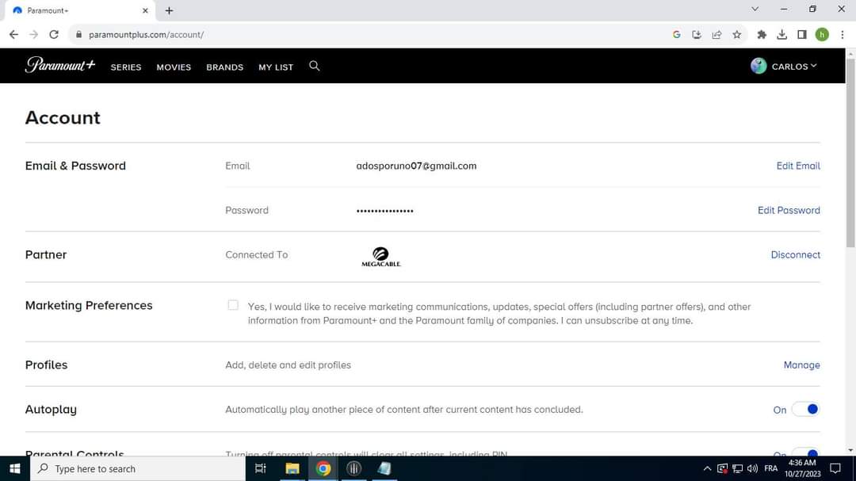This screenshot has height=481, width=856.
Task: Go to MY LIST
Action: coord(276,67)
